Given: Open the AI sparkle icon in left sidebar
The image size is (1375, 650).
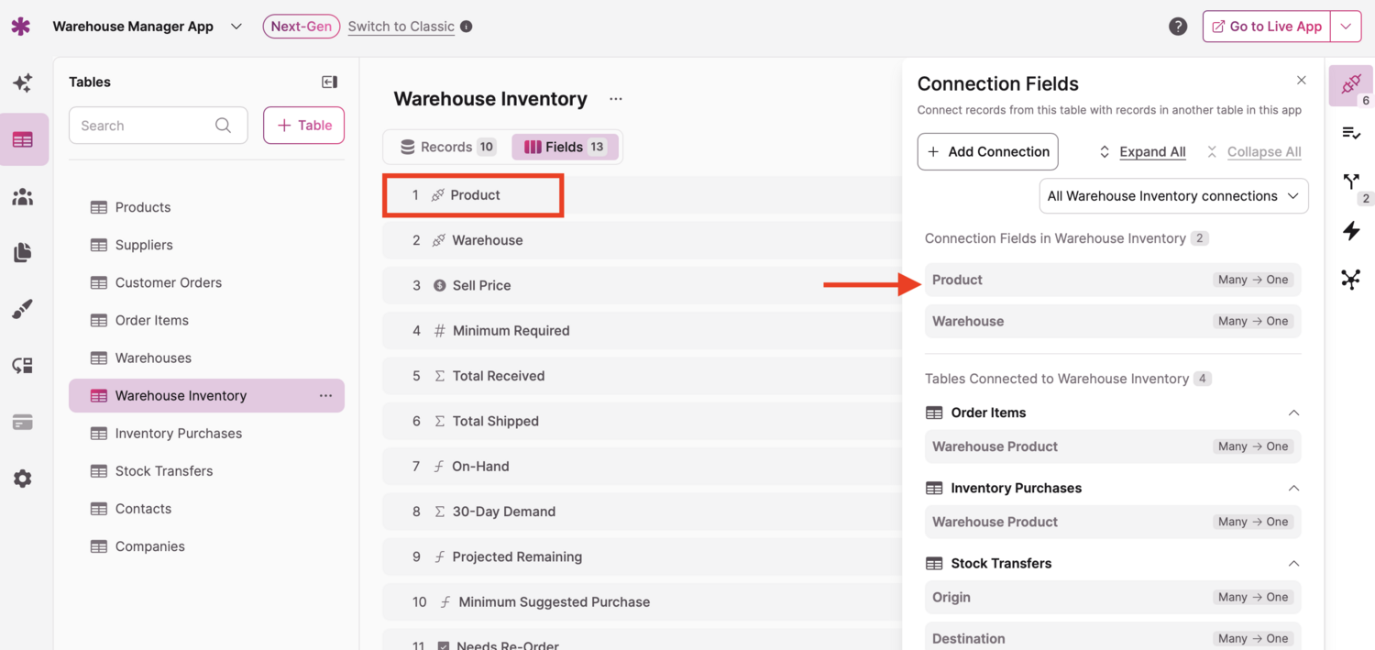Looking at the screenshot, I should pos(23,83).
